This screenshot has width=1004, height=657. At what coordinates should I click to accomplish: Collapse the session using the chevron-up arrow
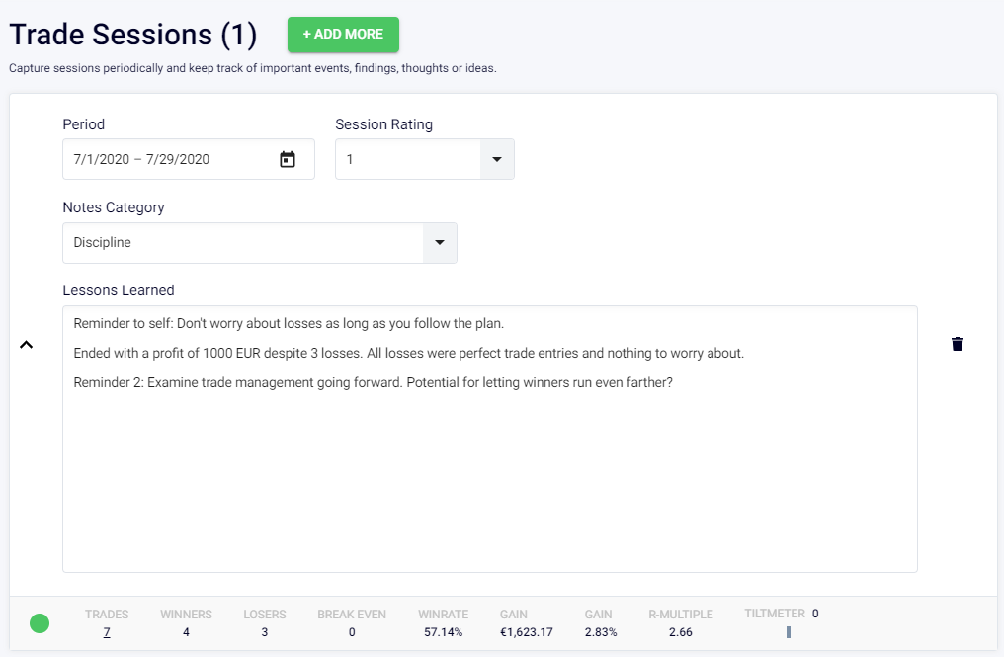coord(27,345)
